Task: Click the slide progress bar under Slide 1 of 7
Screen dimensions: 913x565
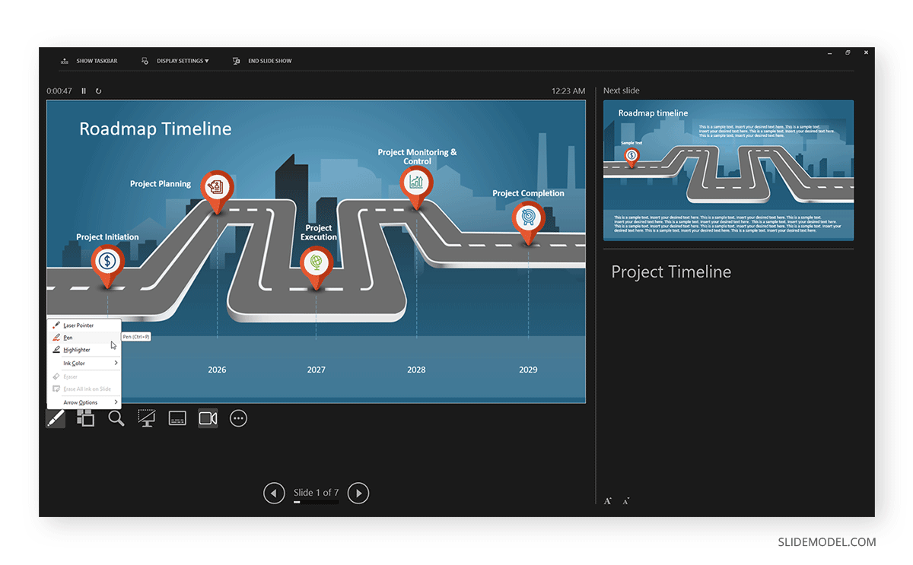Action: coord(316,503)
